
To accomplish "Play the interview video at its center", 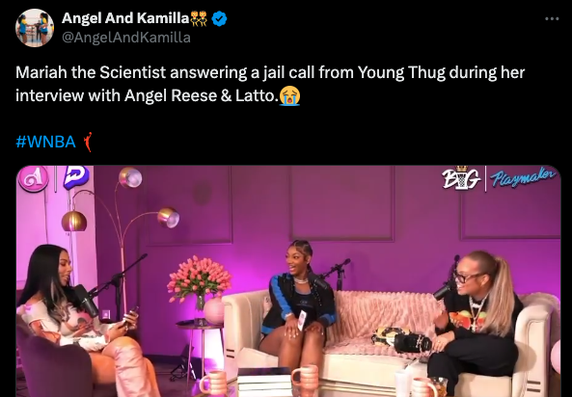I will [x=288, y=281].
